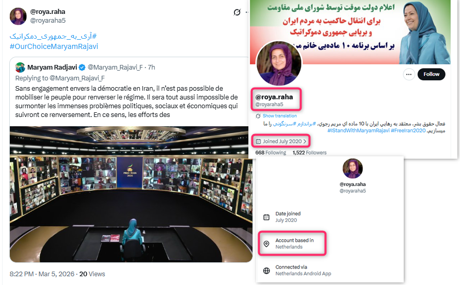Click the calendar icon next to Date joined
The image size is (460, 285).
[x=266, y=217]
